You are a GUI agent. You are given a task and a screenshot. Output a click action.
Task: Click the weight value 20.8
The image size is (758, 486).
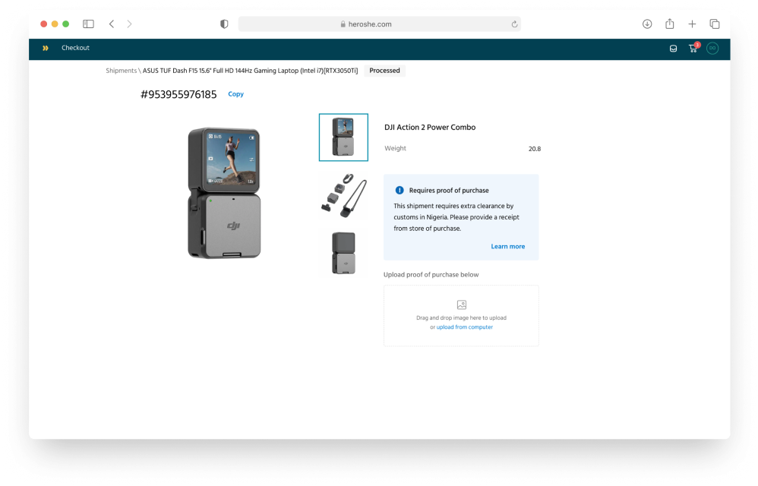point(534,149)
